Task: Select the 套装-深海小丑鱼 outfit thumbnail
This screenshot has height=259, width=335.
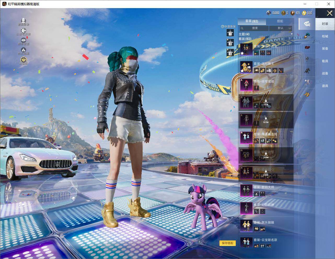Action: pyautogui.click(x=246, y=50)
